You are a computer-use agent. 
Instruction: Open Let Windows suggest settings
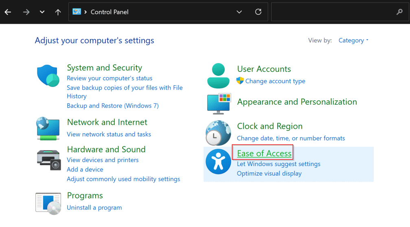point(278,164)
